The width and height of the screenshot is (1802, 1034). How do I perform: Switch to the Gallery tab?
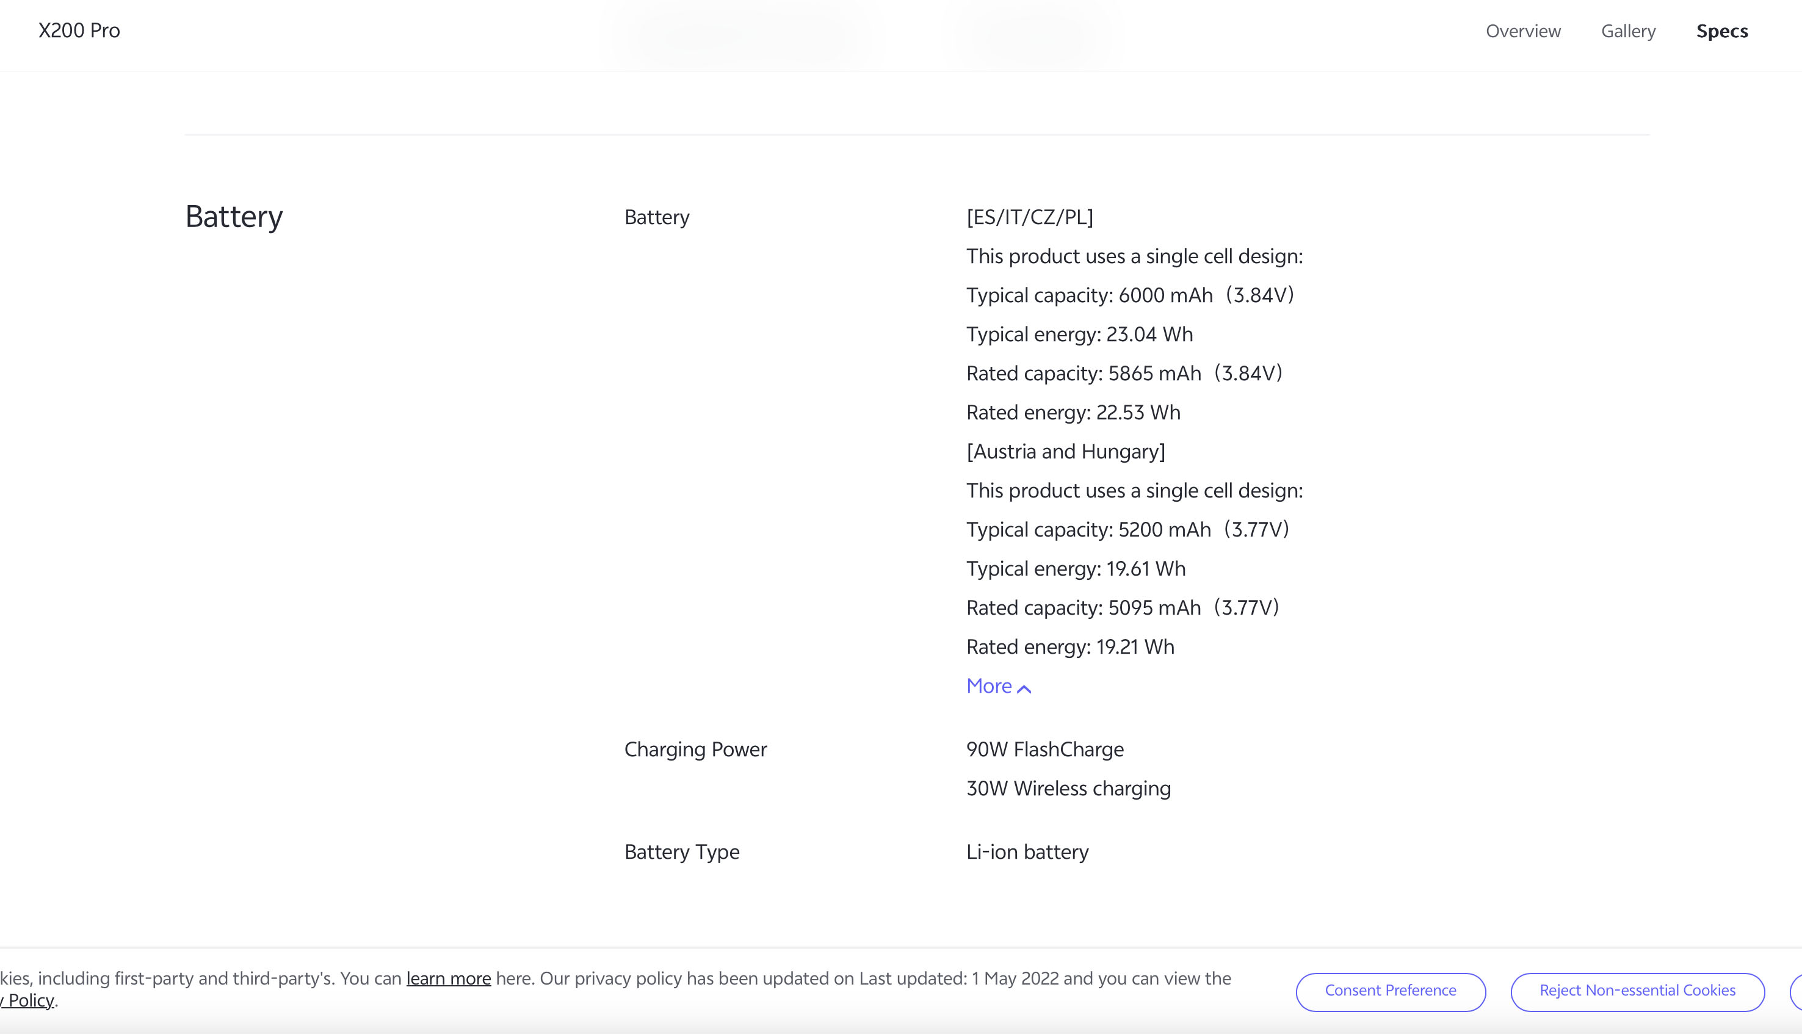1628,31
